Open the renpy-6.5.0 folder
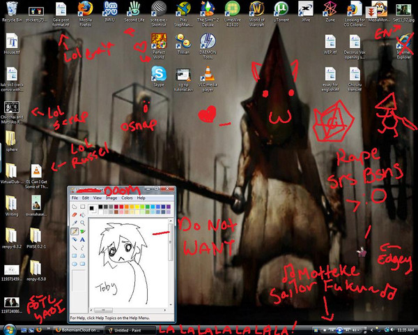 point(36,271)
